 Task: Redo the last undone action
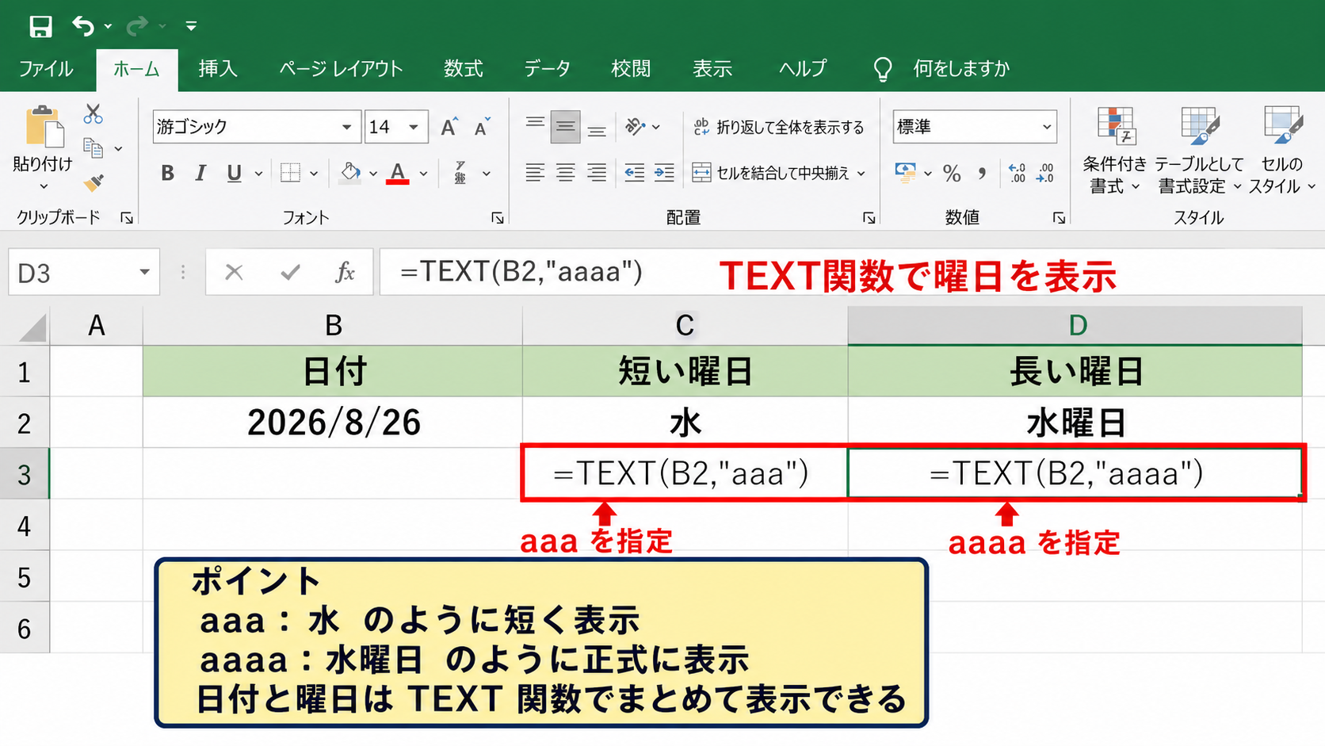[x=137, y=26]
